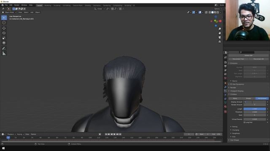270x151 pixels.
Task: Toggle the camera view icon
Action: click(x=219, y=37)
